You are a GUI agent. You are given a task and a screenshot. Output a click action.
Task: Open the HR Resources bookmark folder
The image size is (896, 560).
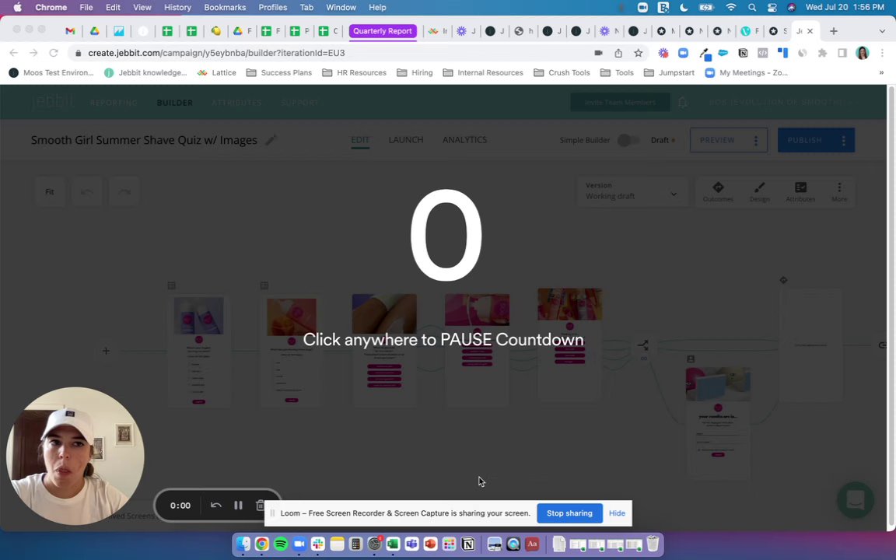(x=355, y=72)
